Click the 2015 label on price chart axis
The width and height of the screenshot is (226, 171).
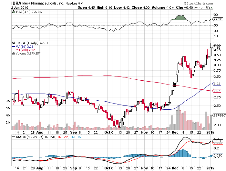211,132
